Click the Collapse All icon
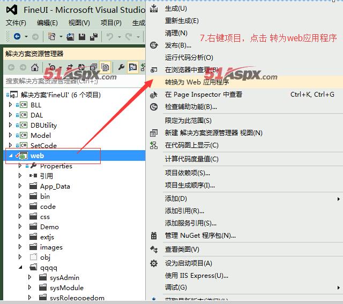The height and width of the screenshot is (304, 343). point(94,67)
